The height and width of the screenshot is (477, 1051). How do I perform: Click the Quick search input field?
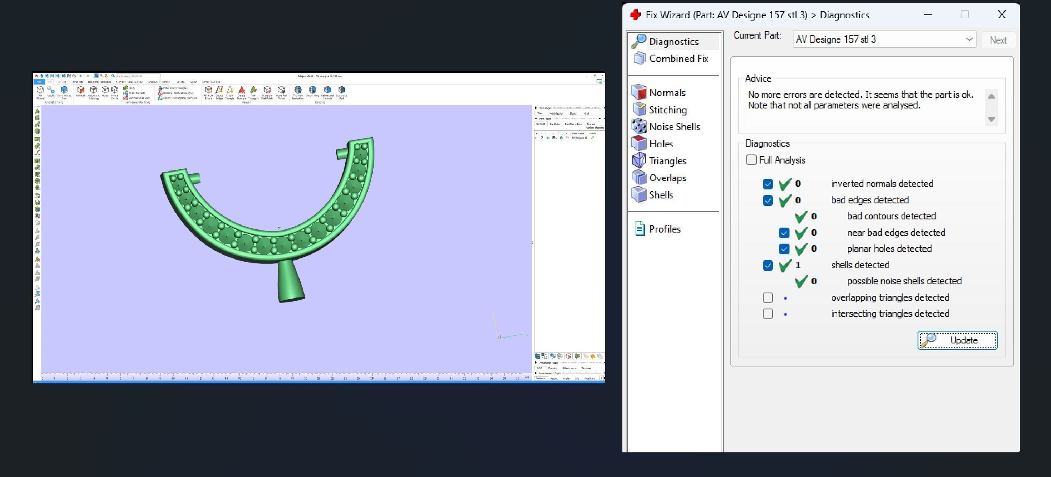pos(138,76)
